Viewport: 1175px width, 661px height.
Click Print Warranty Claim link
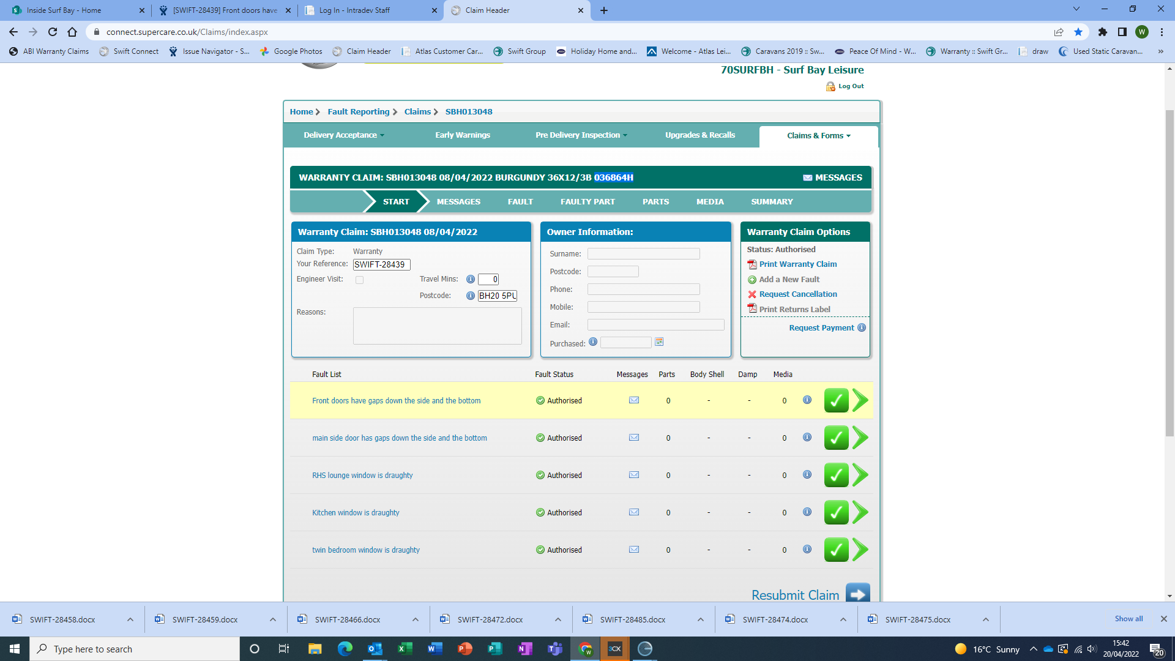coord(798,264)
